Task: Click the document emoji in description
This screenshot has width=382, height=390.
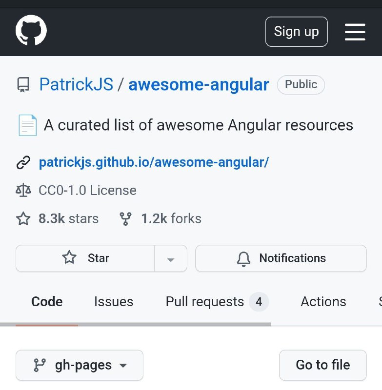Action: coord(28,125)
